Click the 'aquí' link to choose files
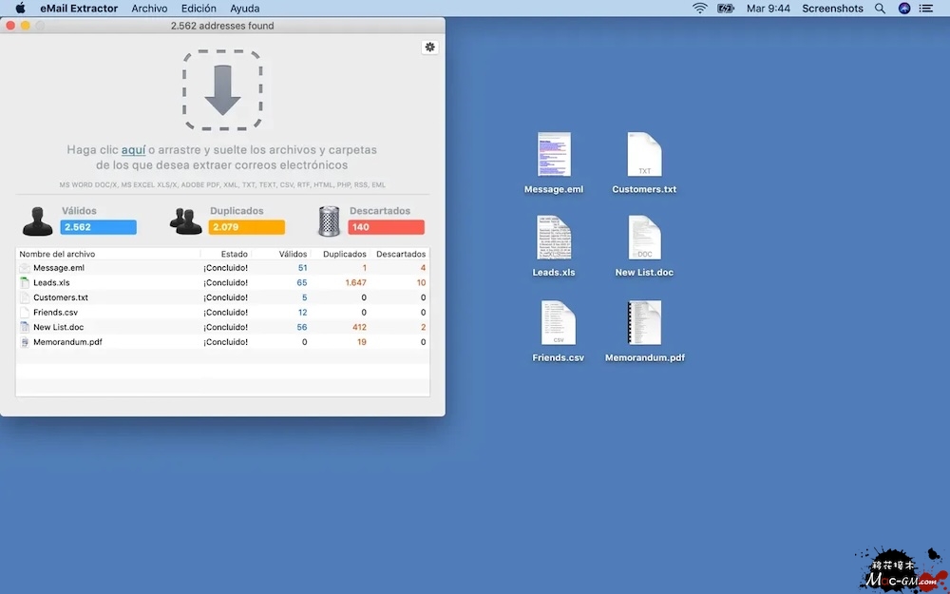This screenshot has width=950, height=594. point(133,150)
